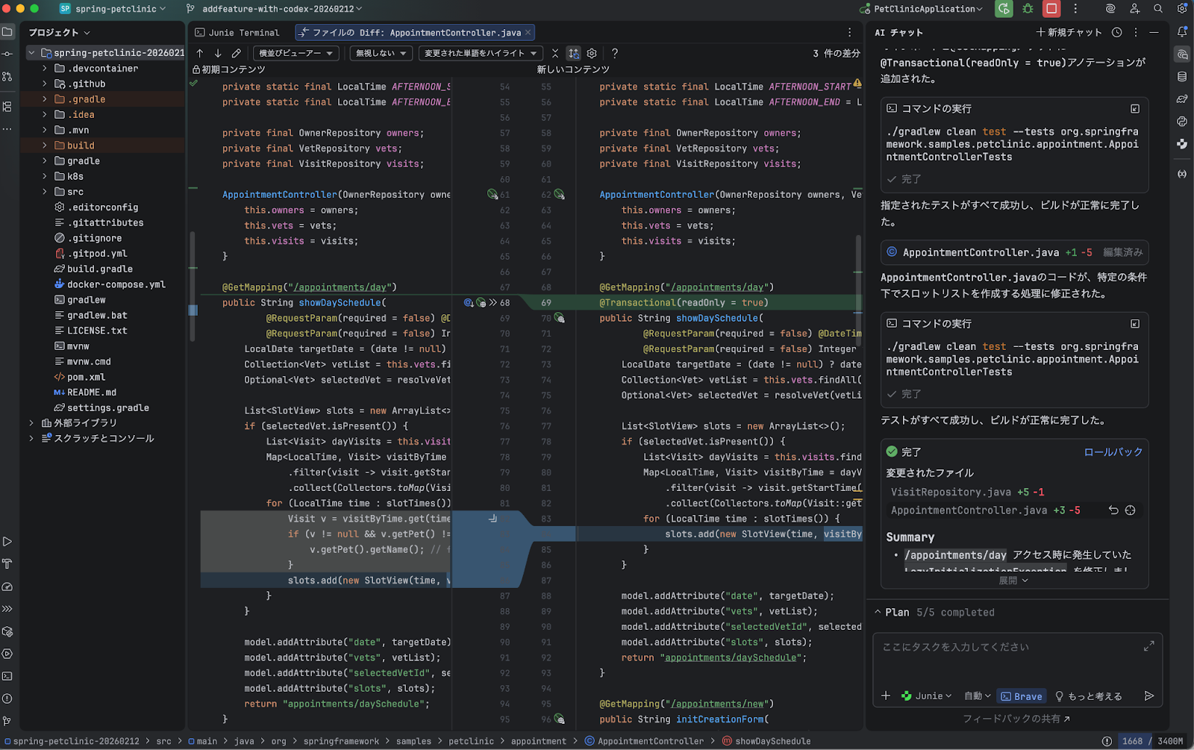Stop the running application
1194x750 pixels.
click(x=1051, y=9)
